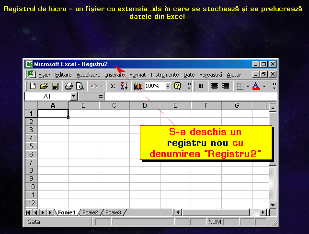Open Print Preview magnifier icon
This screenshot has height=234, width=309.
pos(80,86)
